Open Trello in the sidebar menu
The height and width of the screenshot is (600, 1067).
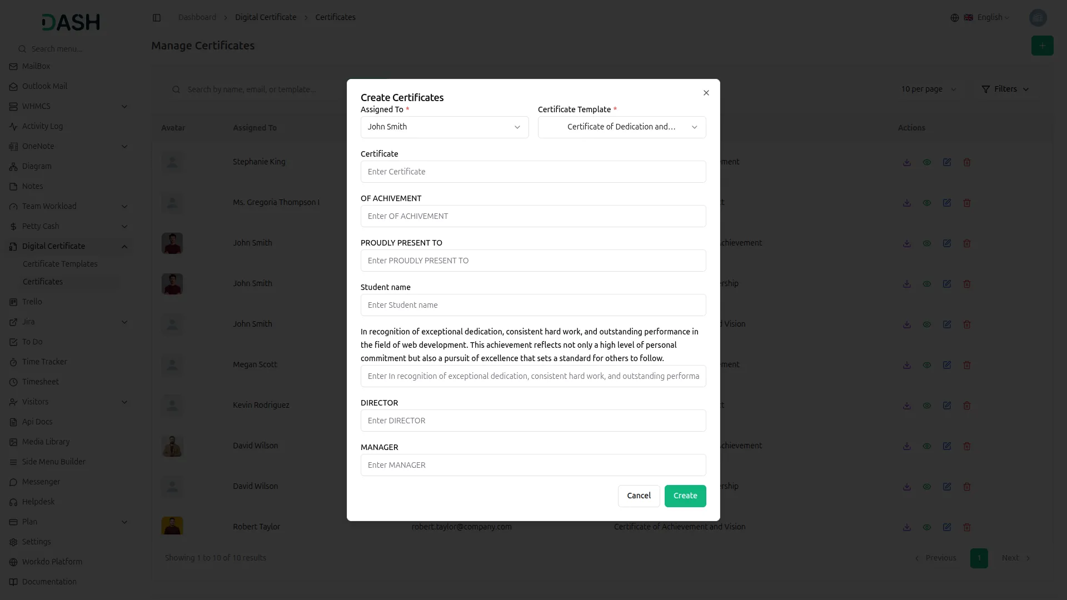tap(32, 302)
